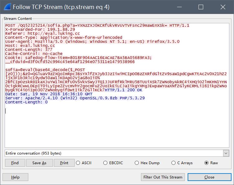Image resolution: width=234 pixels, height=185 pixels.
Task: Click the Save As button
Action: point(40,163)
